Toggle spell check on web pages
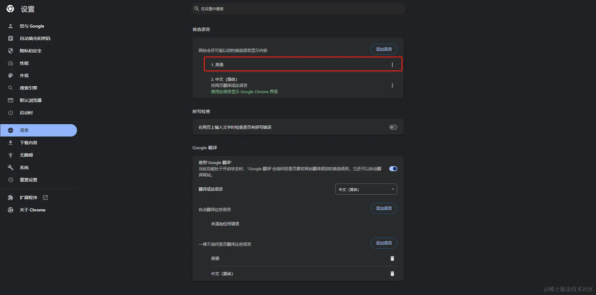This screenshot has height=295, width=596. pyautogui.click(x=393, y=127)
